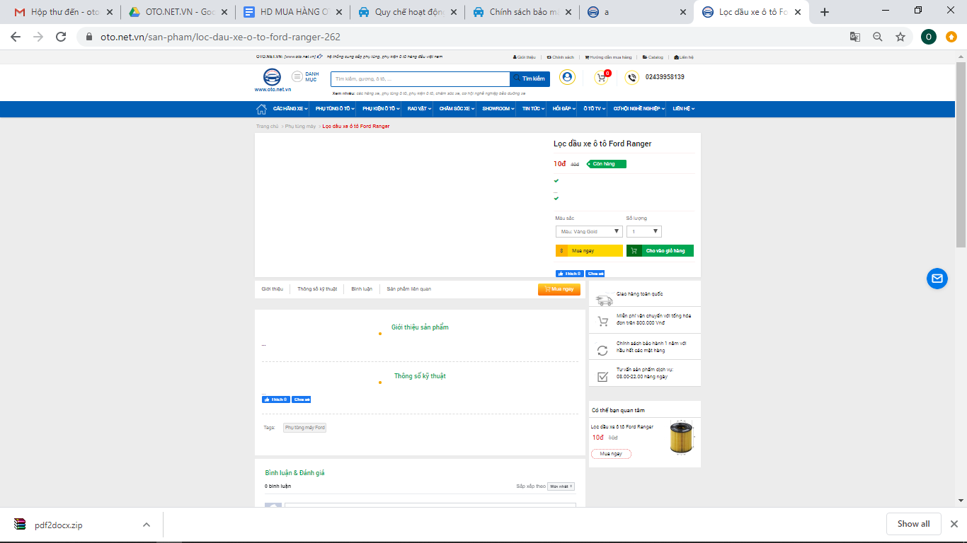Image resolution: width=967 pixels, height=543 pixels.
Task: Close the downloads bar
Action: [x=954, y=524]
